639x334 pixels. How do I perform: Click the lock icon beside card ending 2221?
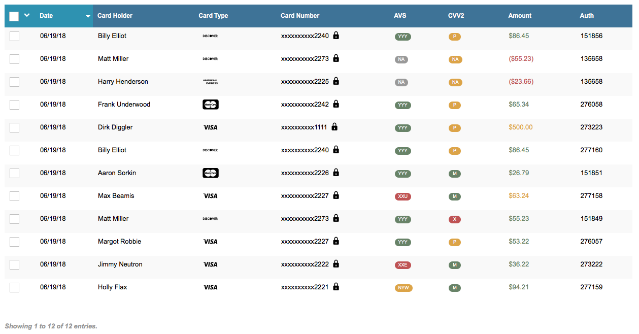click(335, 286)
